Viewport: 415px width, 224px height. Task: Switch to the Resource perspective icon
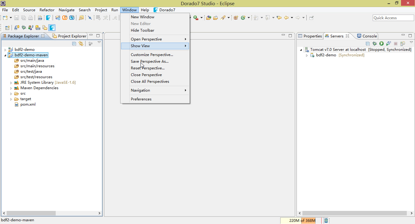tap(45, 27)
